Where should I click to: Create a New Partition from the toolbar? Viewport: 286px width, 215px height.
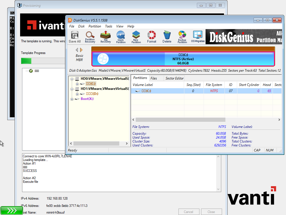[x=136, y=37]
